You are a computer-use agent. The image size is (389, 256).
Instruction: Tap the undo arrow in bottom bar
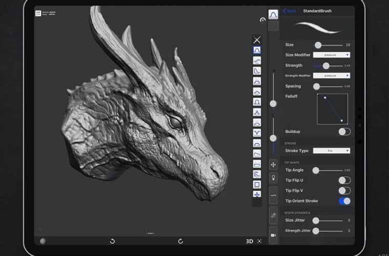pyautogui.click(x=112, y=241)
